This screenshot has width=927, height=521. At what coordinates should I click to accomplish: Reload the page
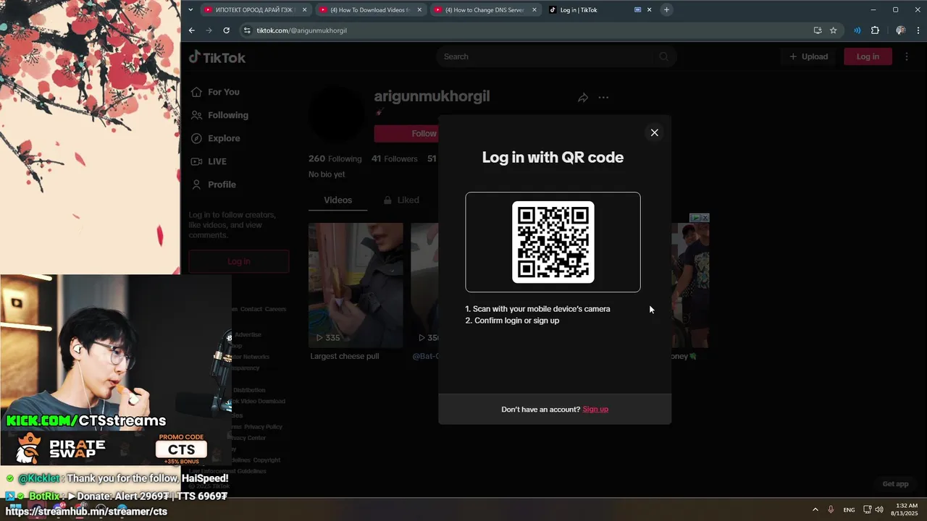pyautogui.click(x=226, y=30)
